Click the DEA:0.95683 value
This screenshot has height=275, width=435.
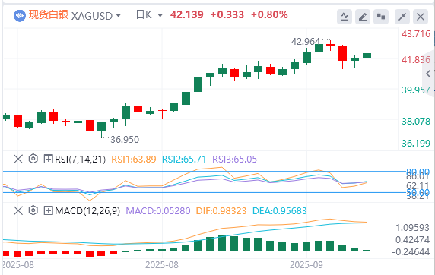click(280, 211)
